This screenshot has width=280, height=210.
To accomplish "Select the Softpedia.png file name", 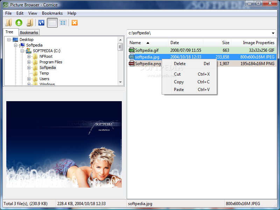I will pyautogui.click(x=148, y=64).
